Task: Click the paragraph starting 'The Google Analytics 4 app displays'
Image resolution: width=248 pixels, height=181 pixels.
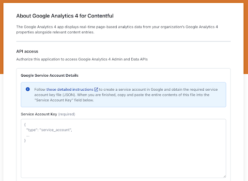Action: (x=117, y=29)
